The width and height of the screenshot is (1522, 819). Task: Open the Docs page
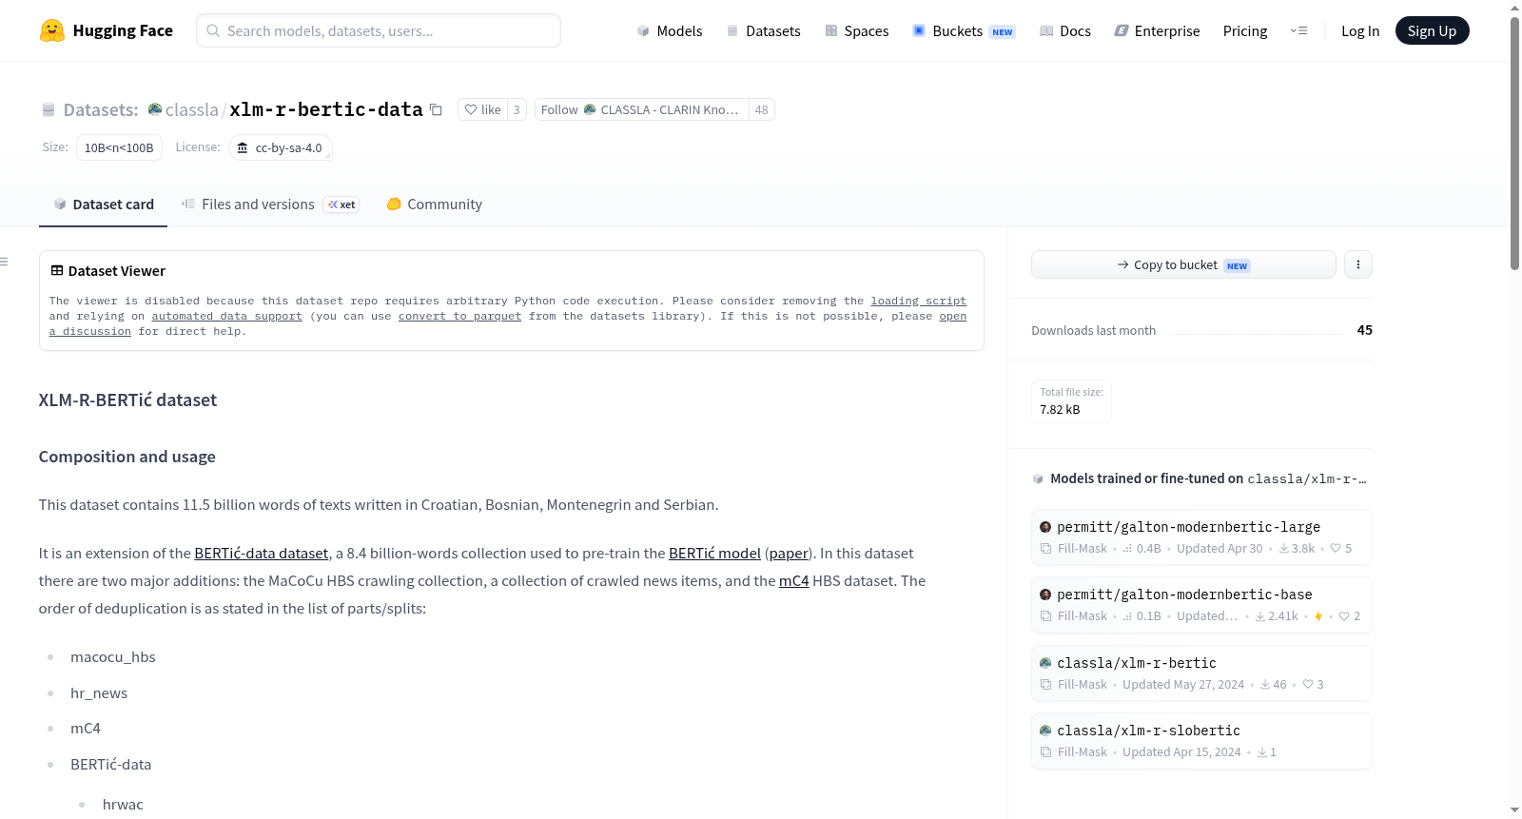(x=1065, y=30)
